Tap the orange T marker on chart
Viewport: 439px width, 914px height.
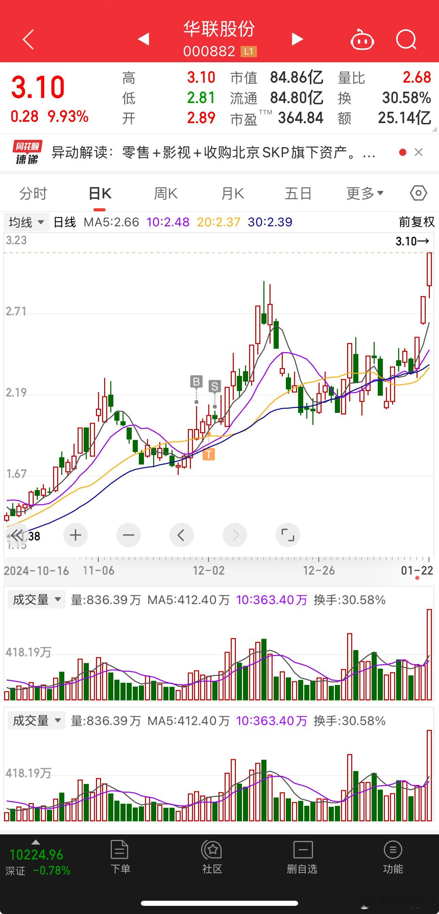tap(209, 454)
